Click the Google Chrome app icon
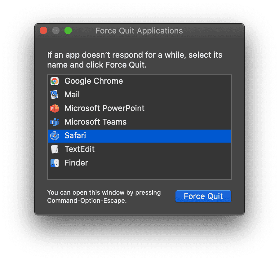 [55, 81]
